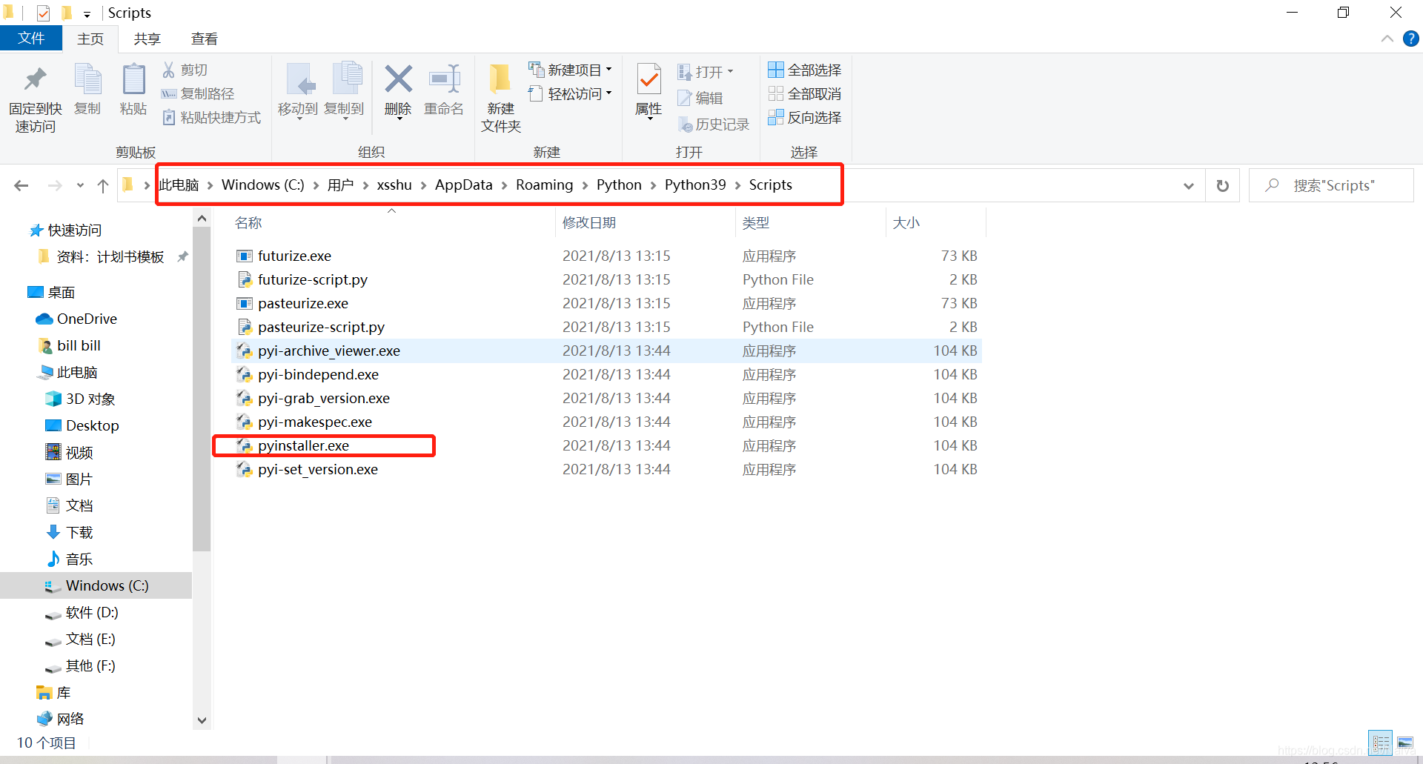The height and width of the screenshot is (764, 1423).
Task: Click Roaming in the address path
Action: (x=544, y=185)
